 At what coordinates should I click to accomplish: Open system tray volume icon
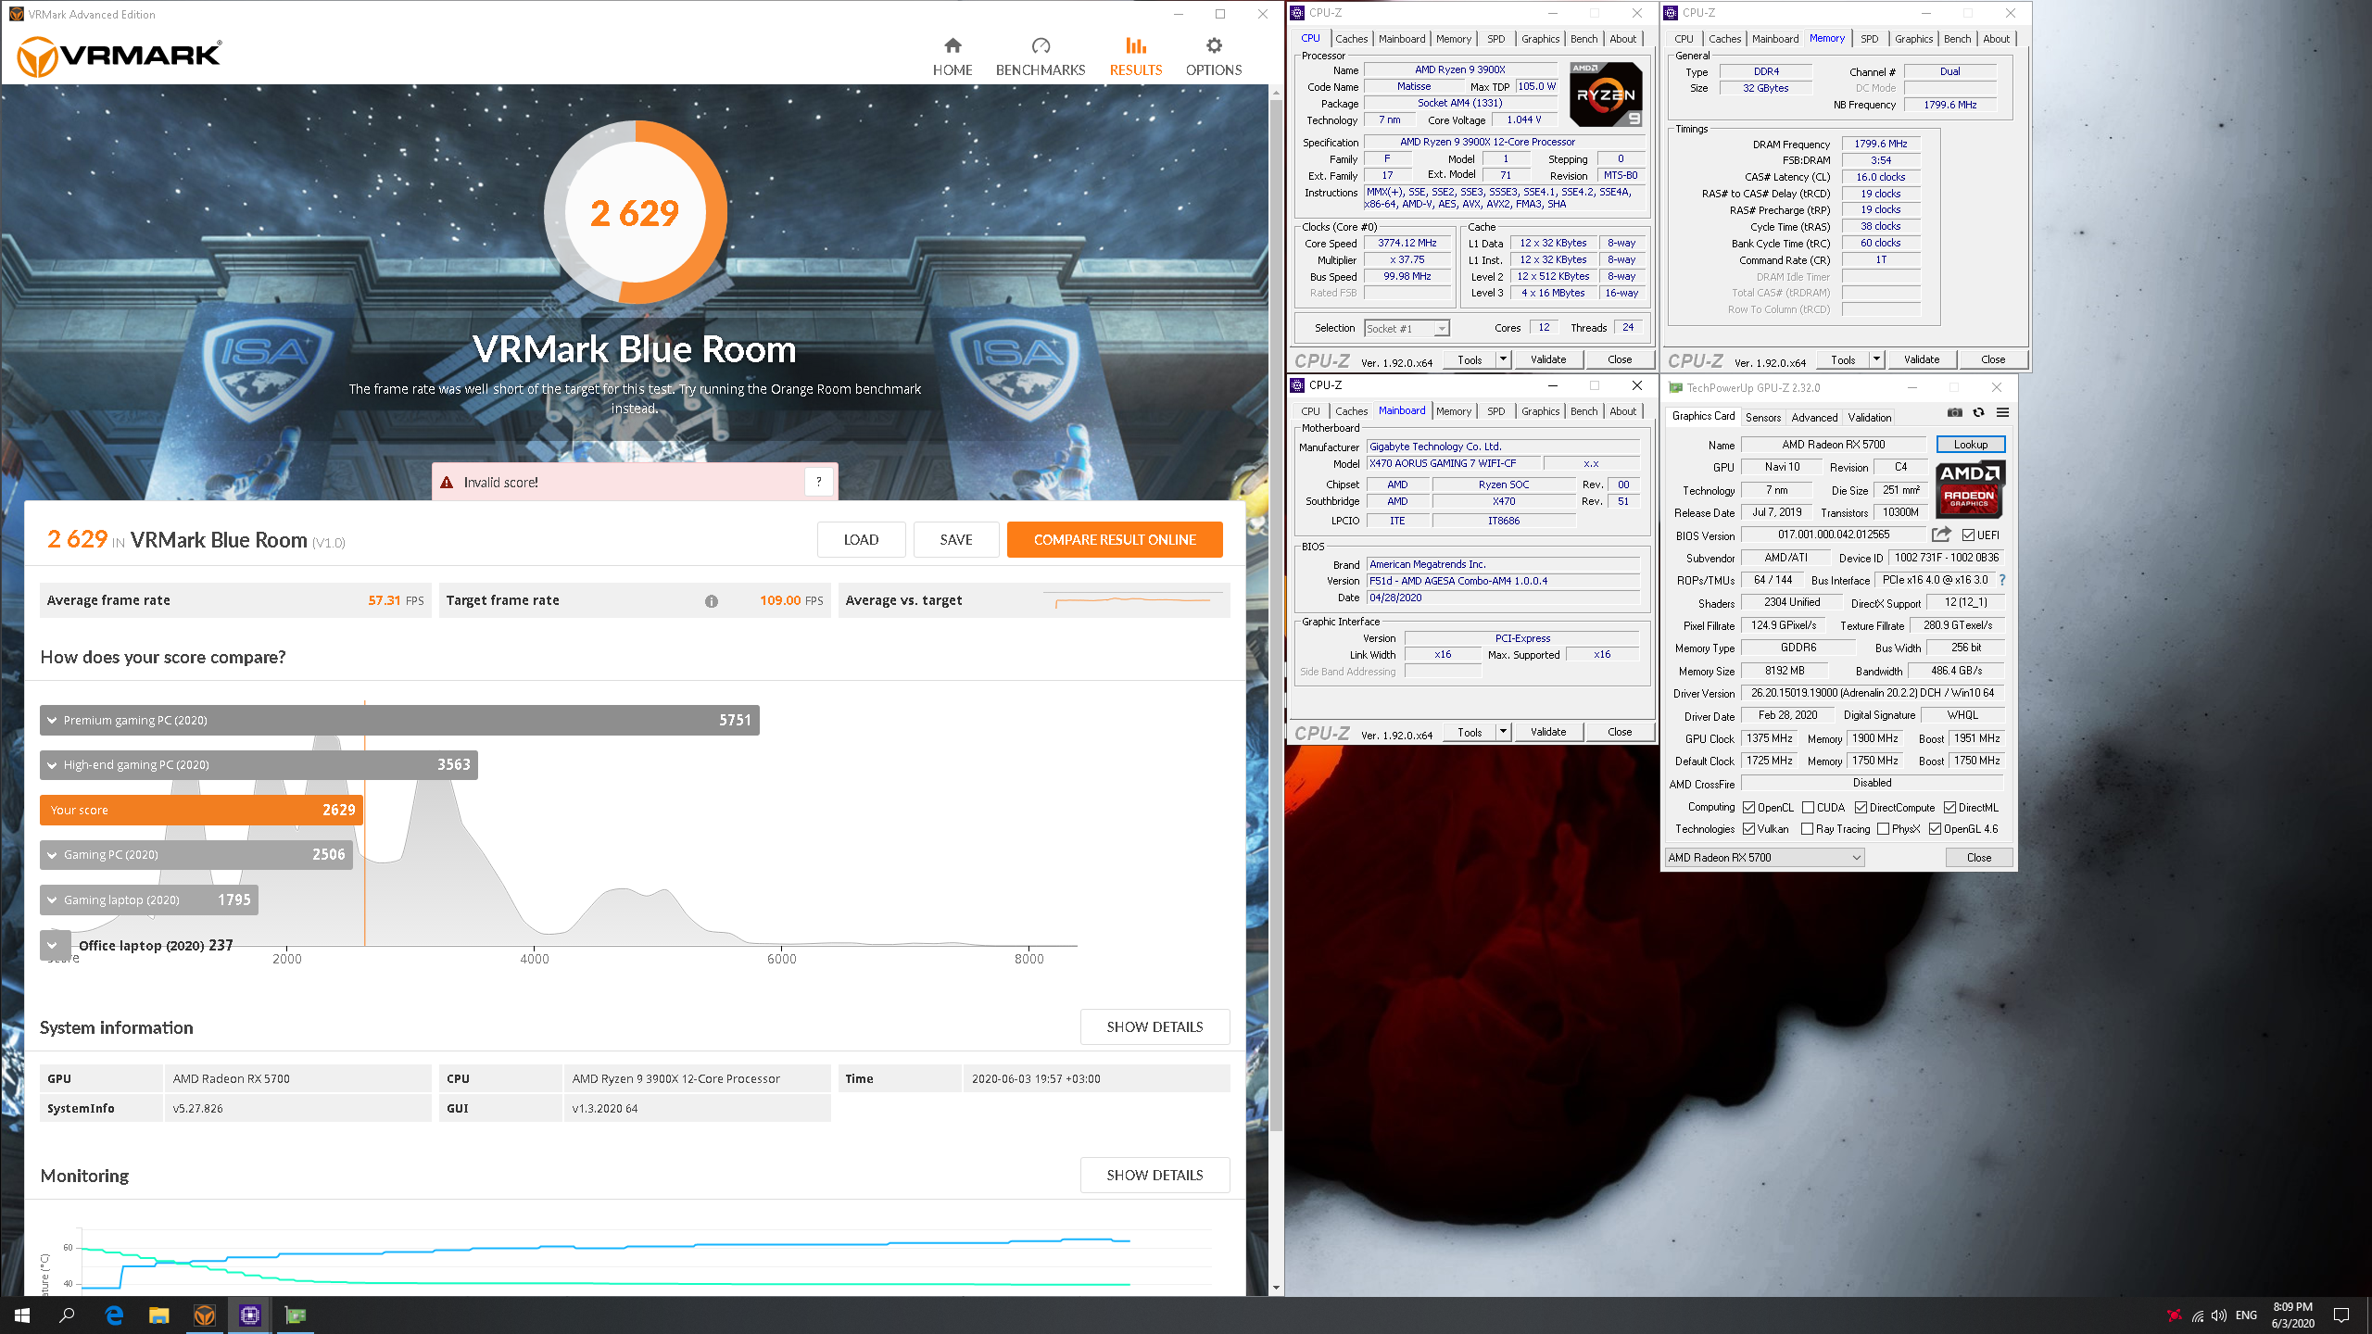(x=2219, y=1315)
